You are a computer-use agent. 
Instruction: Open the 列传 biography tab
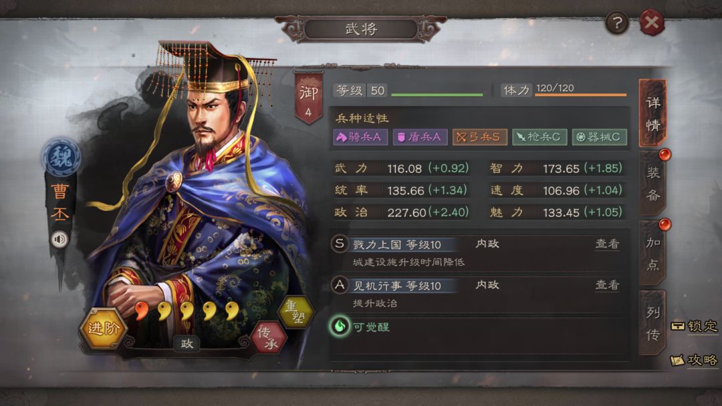653,324
